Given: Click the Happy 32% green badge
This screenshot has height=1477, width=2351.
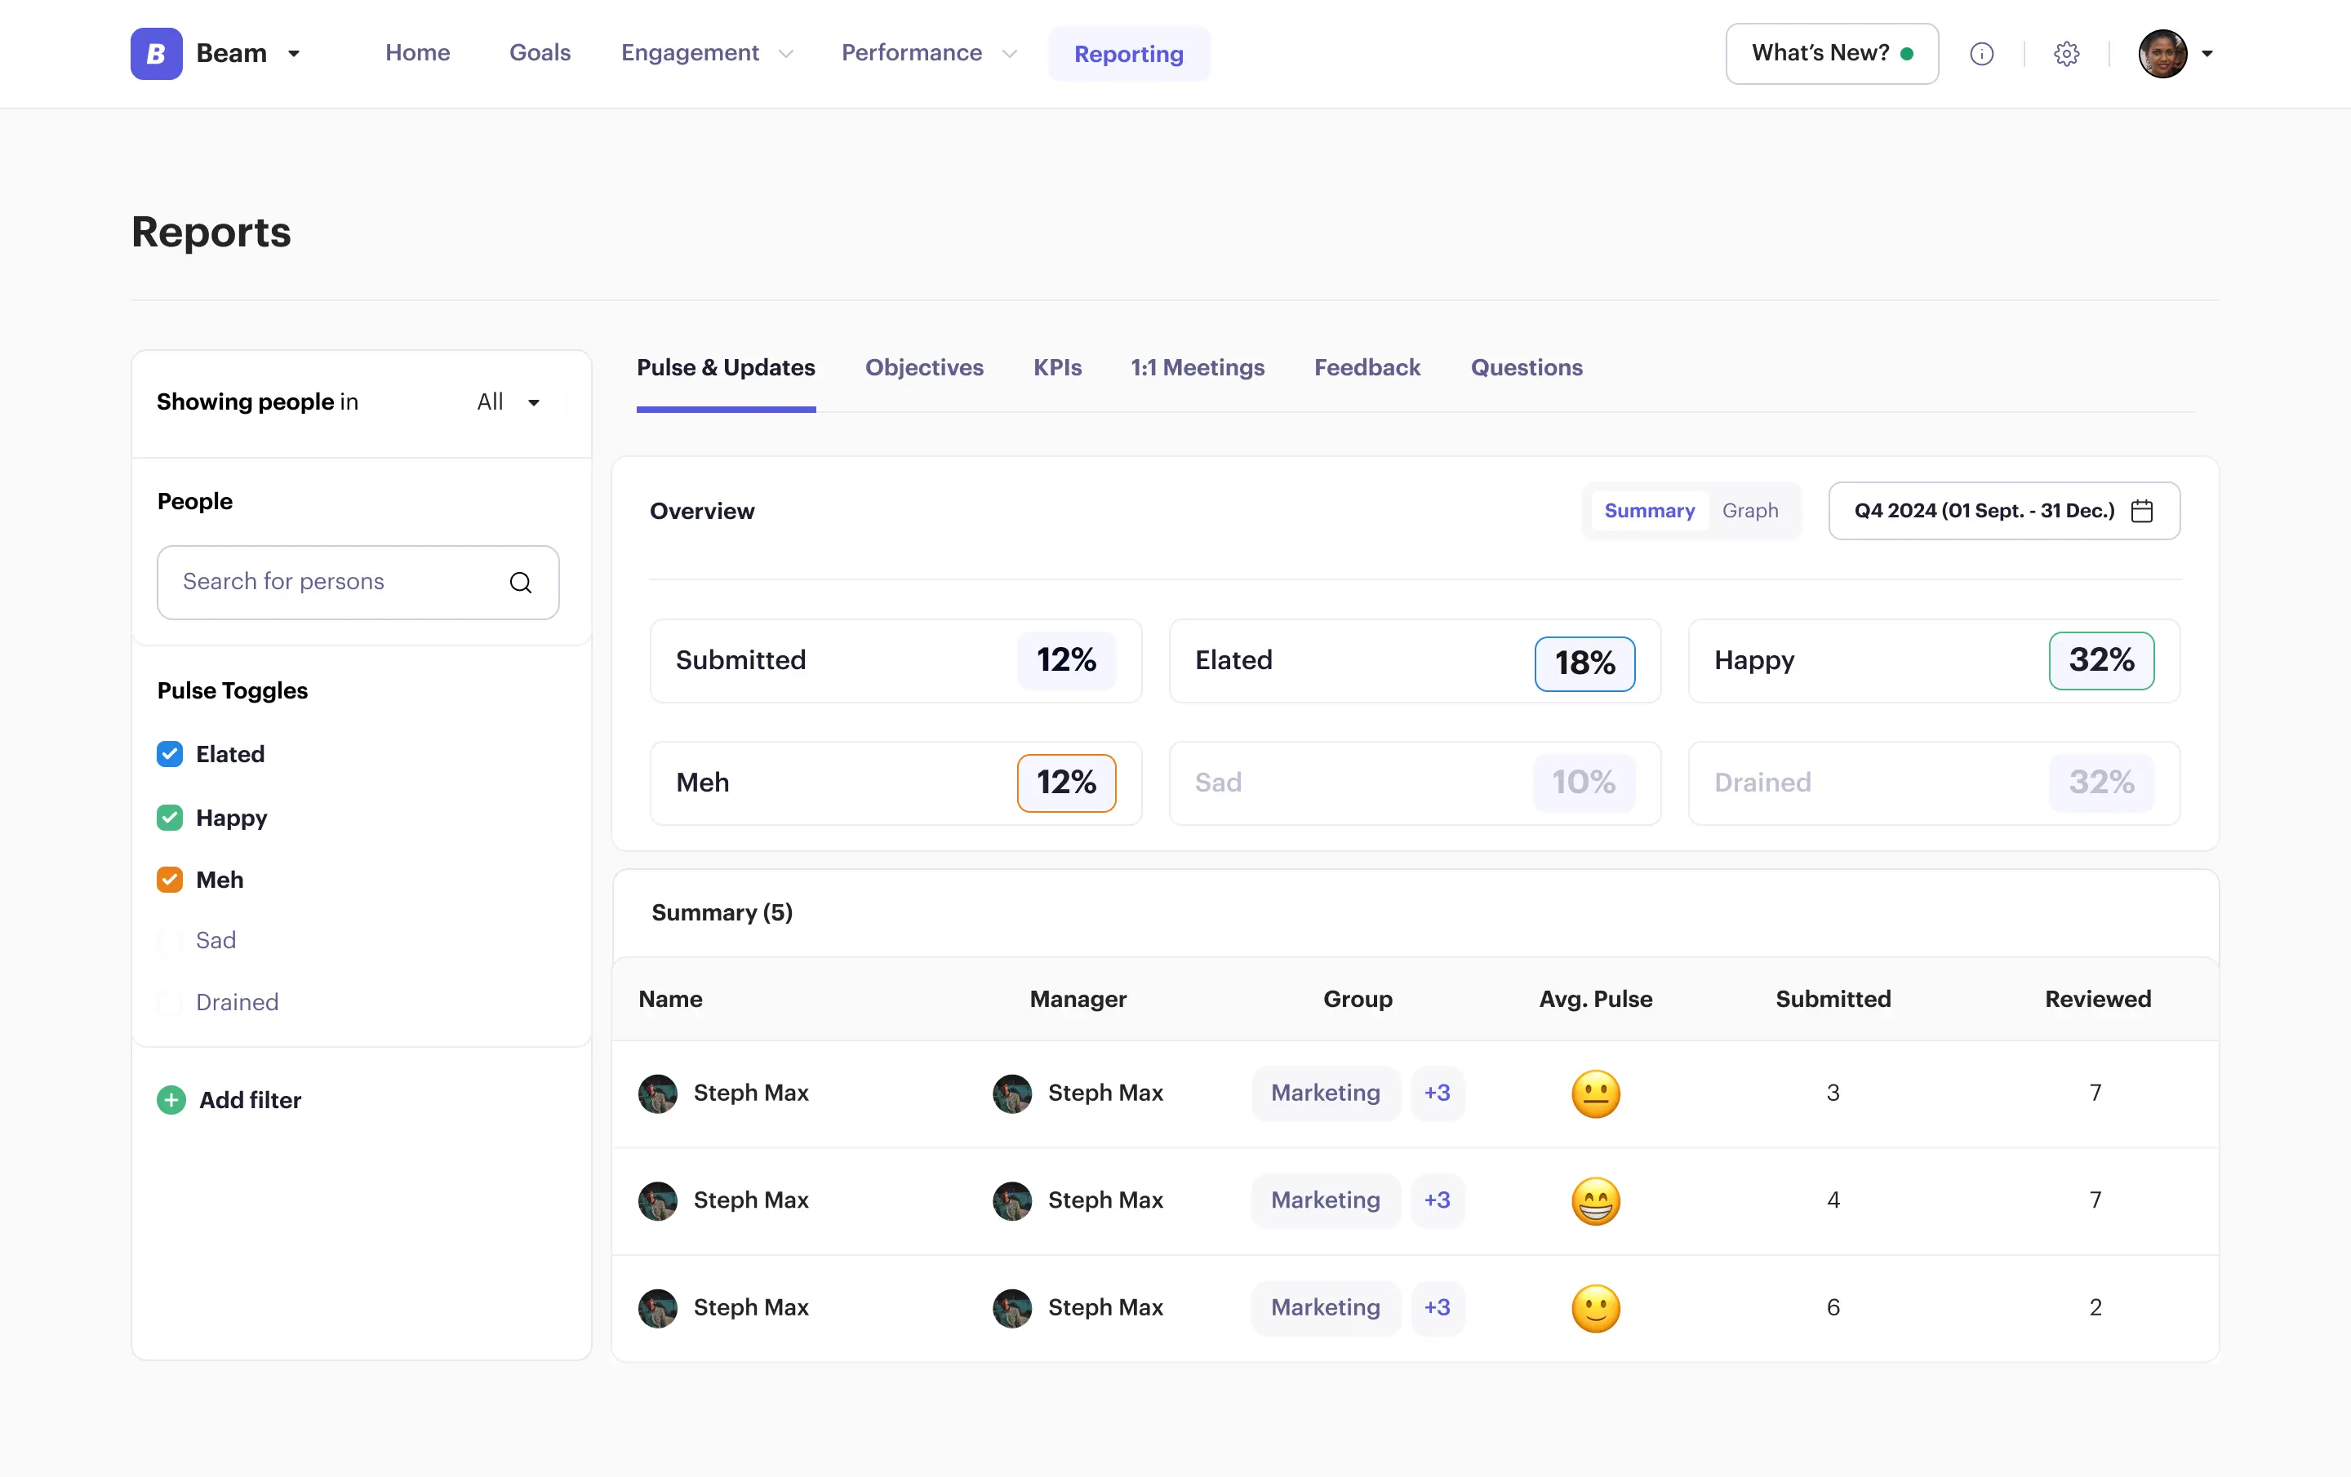Looking at the screenshot, I should [x=2101, y=661].
